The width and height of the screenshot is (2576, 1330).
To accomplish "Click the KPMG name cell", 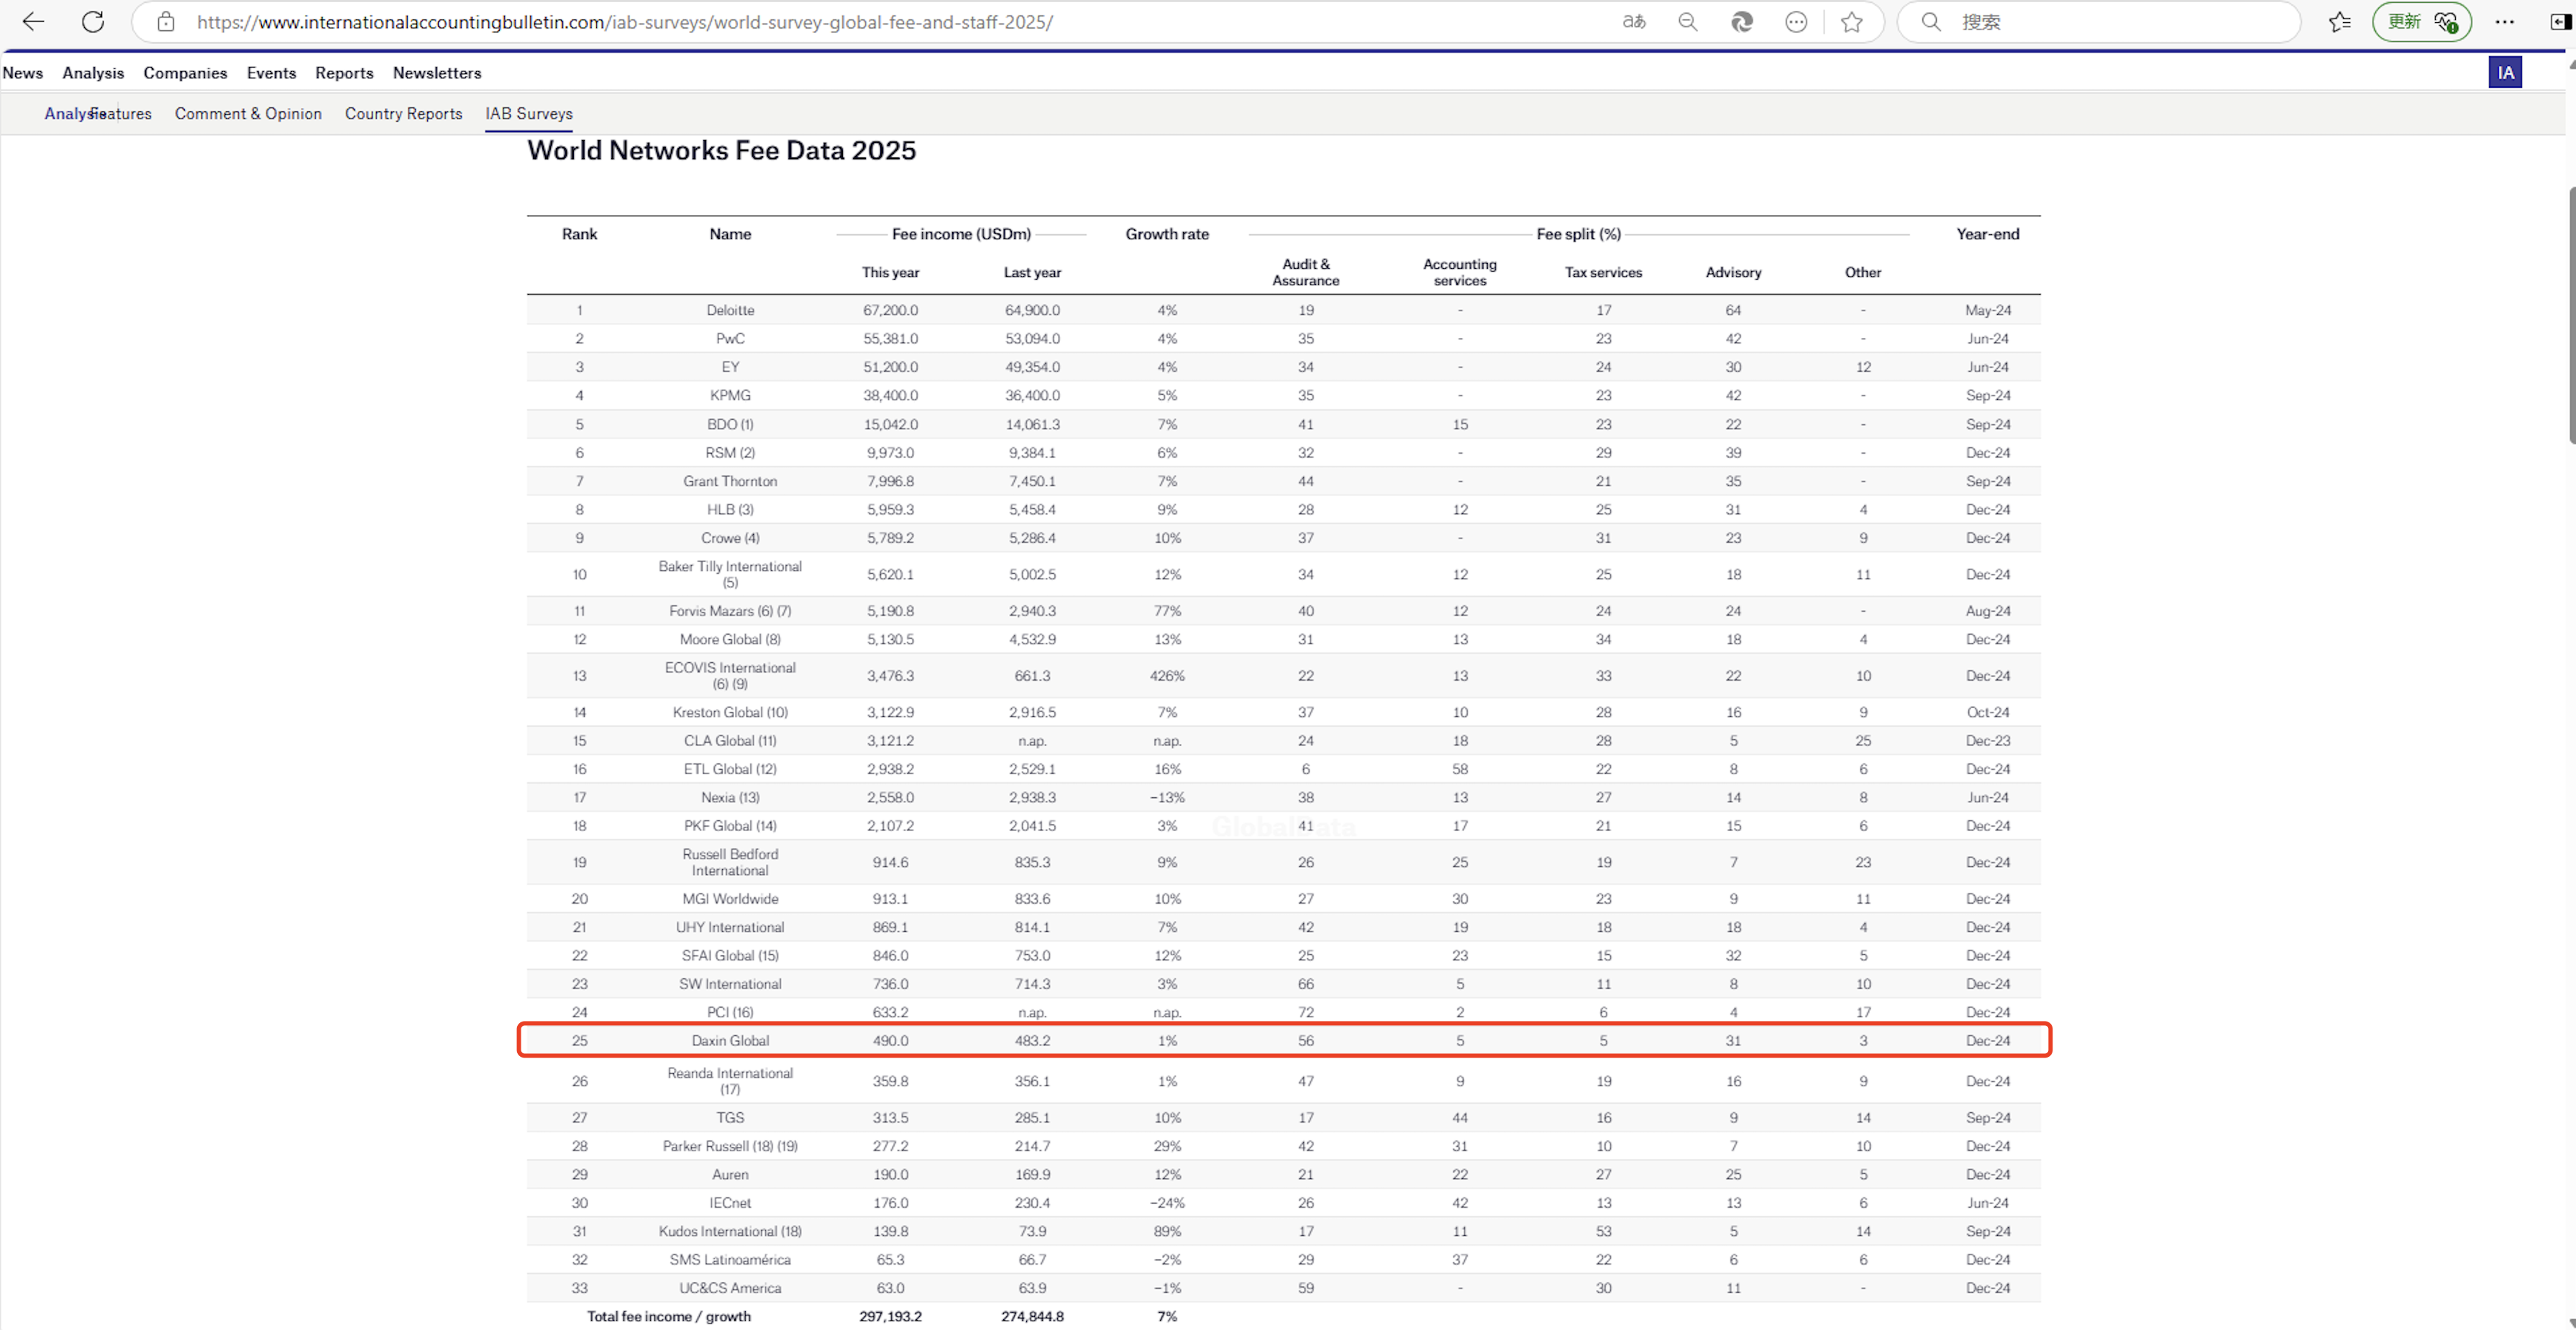I will 730,396.
